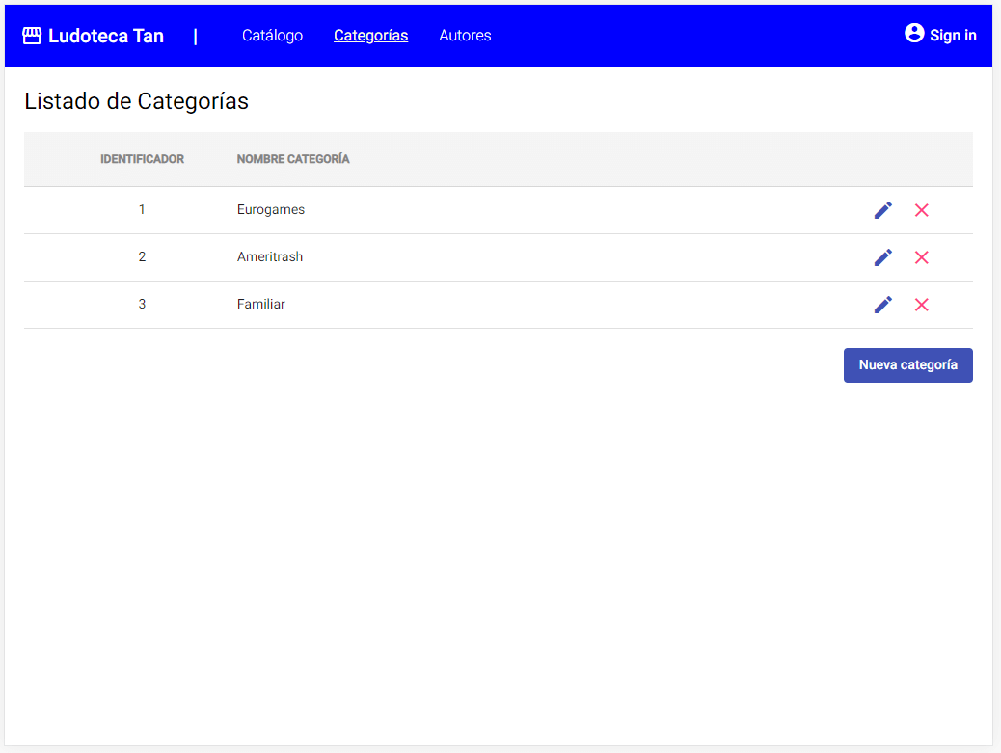Click the NOMBRE CATEGORÍA column header
This screenshot has height=753, width=1001.
tap(292, 159)
